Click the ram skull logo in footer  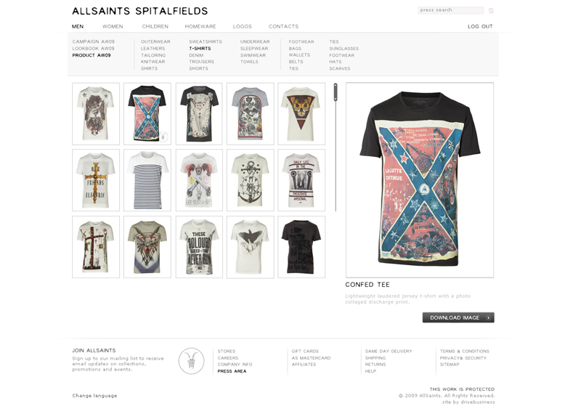191,361
